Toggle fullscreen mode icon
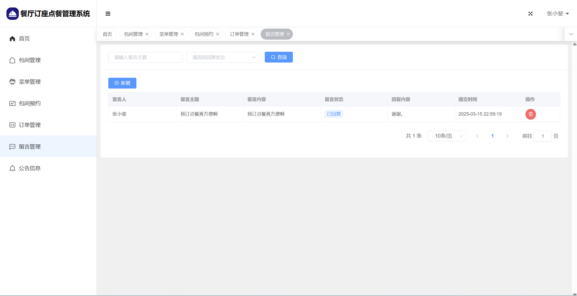This screenshot has width=577, height=296. pyautogui.click(x=530, y=14)
